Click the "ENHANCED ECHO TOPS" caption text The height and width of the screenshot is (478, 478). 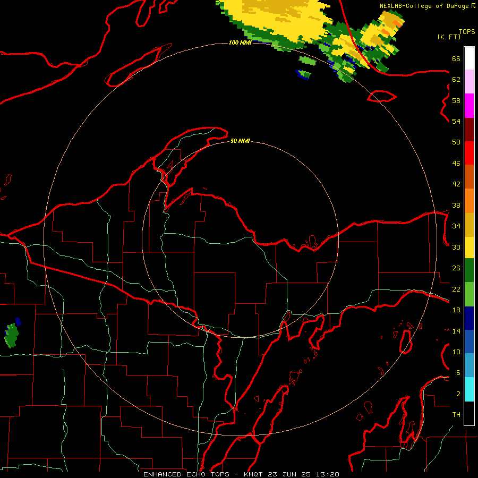[186, 474]
